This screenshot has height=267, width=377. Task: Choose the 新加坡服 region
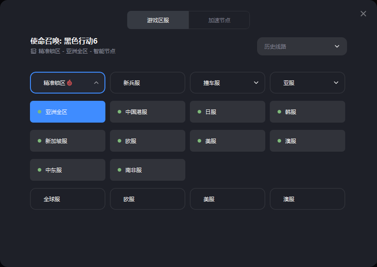click(68, 141)
